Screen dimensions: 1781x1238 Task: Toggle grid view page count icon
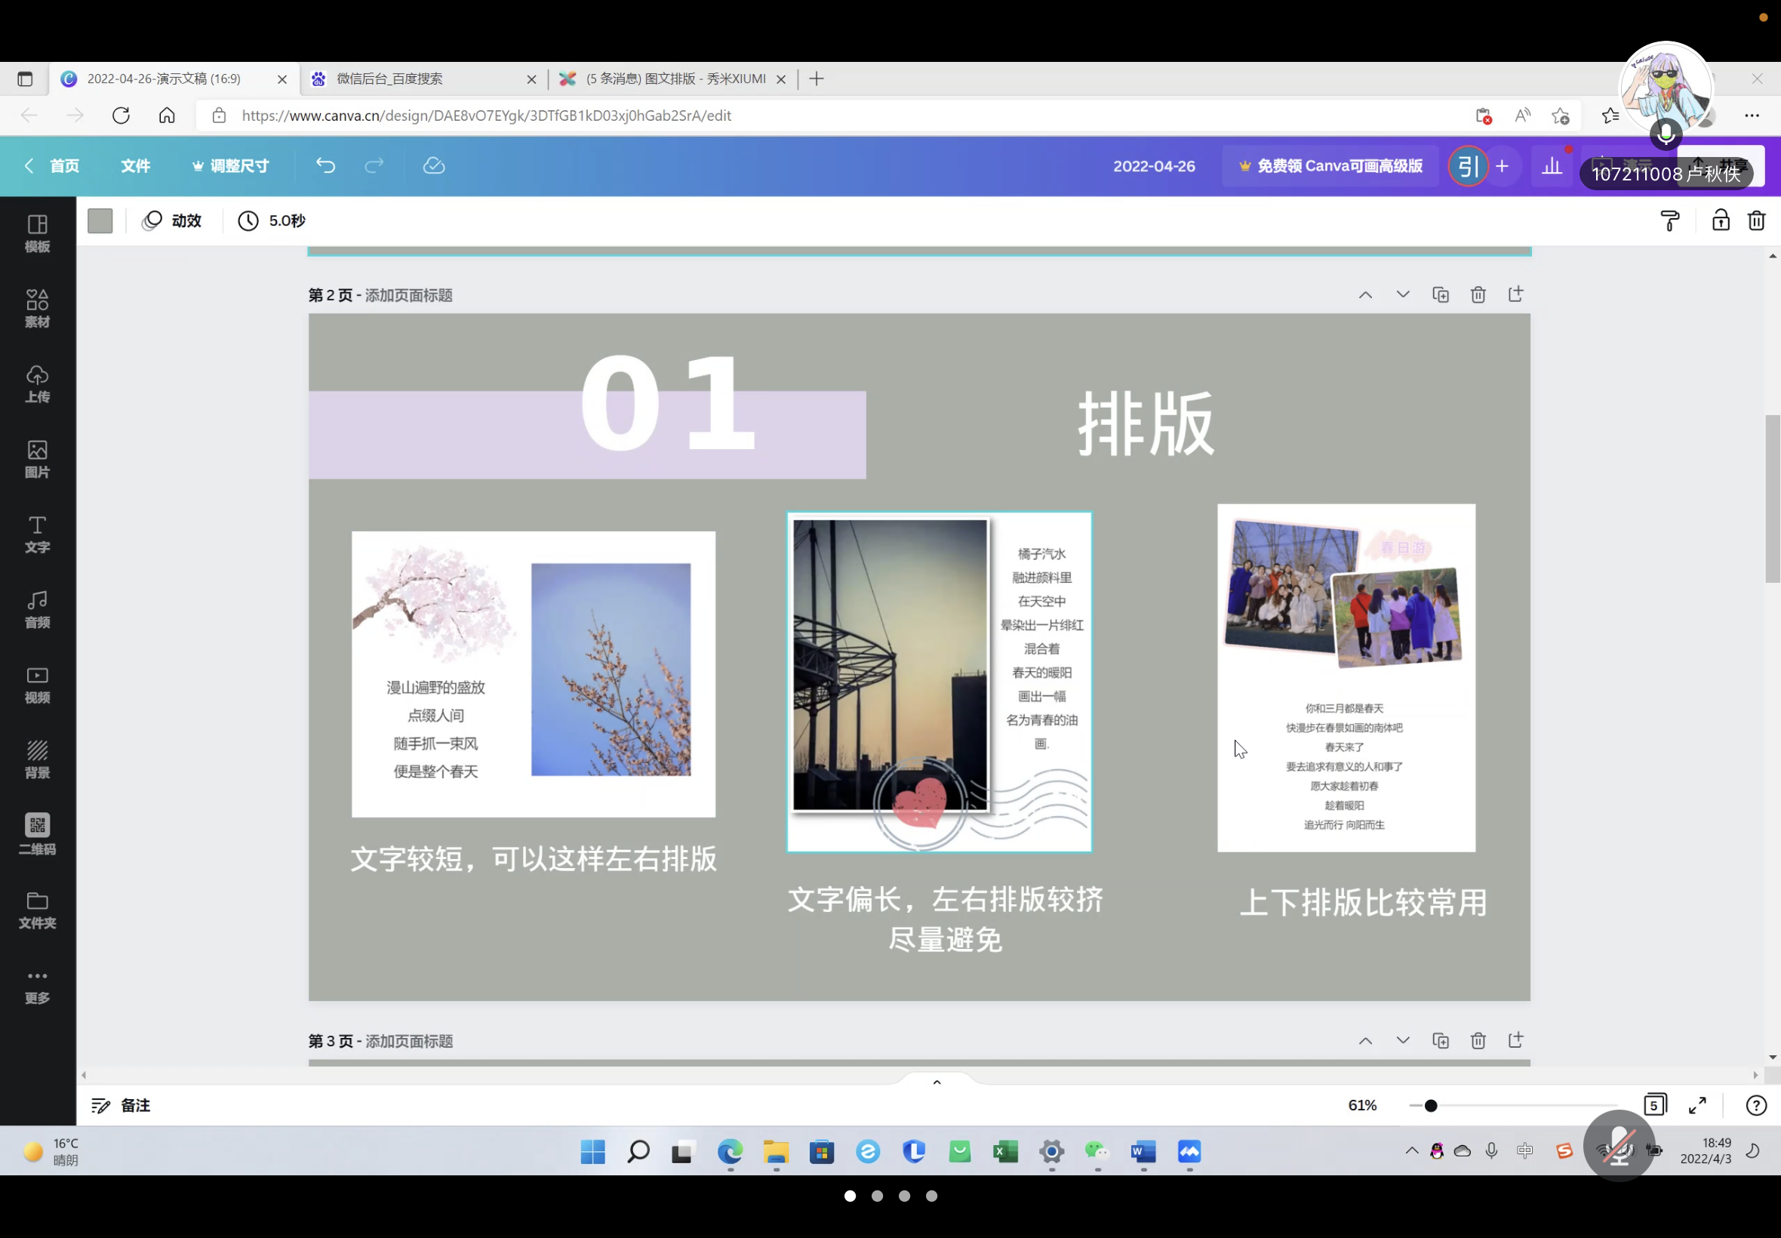(x=1654, y=1105)
